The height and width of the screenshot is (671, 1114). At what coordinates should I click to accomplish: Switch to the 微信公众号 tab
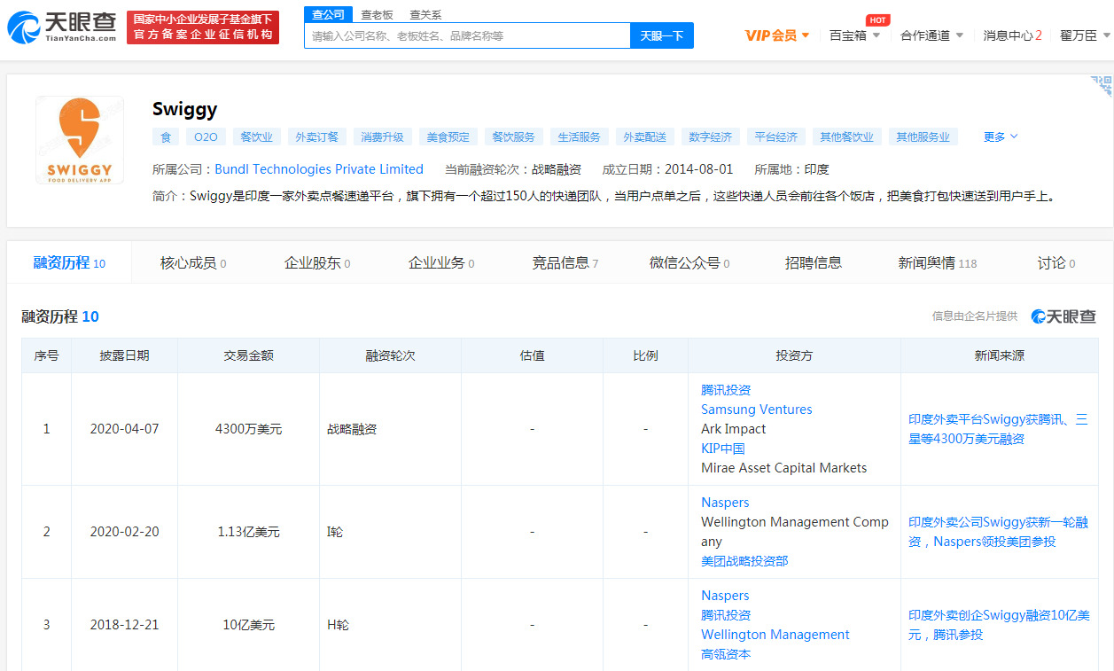tap(689, 262)
